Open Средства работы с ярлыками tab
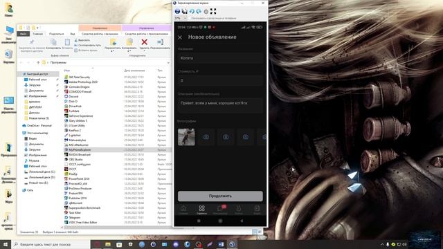The image size is (443, 249). coord(100,34)
